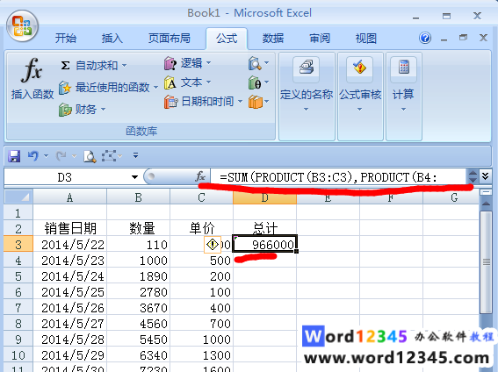Select quantity cell 6340

coord(138,354)
